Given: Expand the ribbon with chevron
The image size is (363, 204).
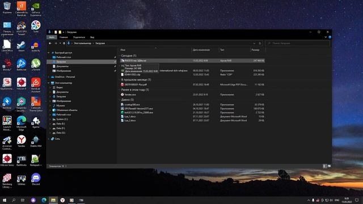Looking at the screenshot, I should click(326, 37).
